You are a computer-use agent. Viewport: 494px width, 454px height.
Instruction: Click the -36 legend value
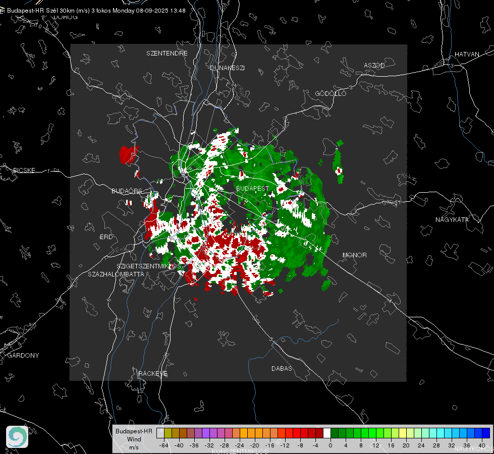(x=194, y=445)
